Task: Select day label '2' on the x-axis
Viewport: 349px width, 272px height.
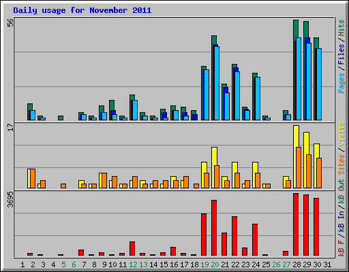Action: coord(33,265)
